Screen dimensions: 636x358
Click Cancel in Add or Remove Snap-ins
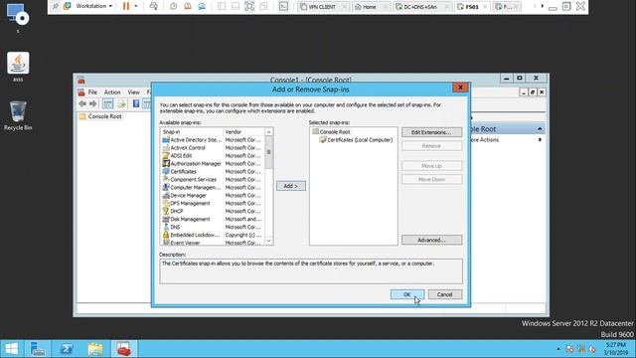coord(445,294)
